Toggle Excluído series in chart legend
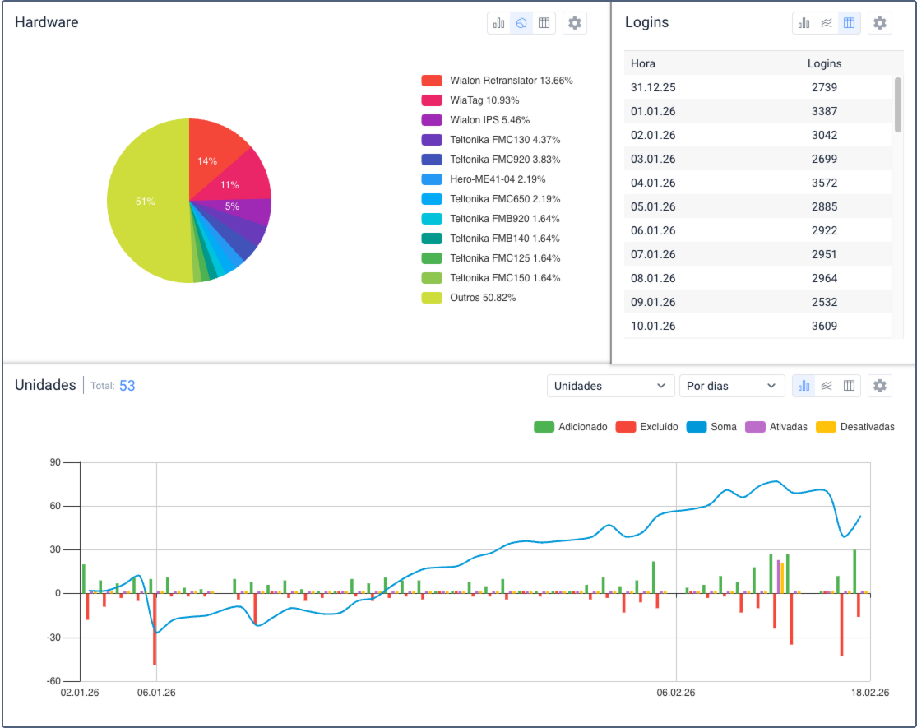Viewport: 917px width, 728px height. 647,427
